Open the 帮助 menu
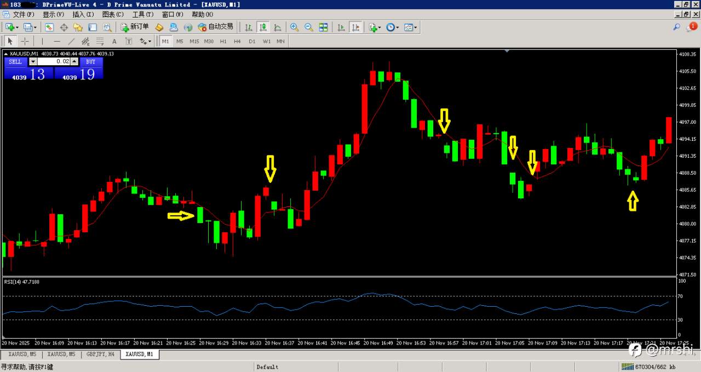 (x=202, y=15)
